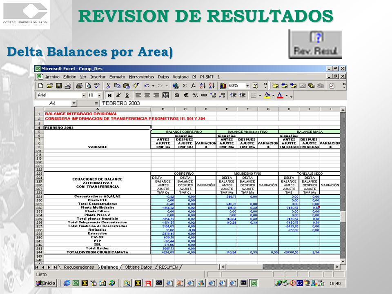Cut selection with scissors icon
Screen dimensions: 392x294
pyautogui.click(x=108, y=86)
